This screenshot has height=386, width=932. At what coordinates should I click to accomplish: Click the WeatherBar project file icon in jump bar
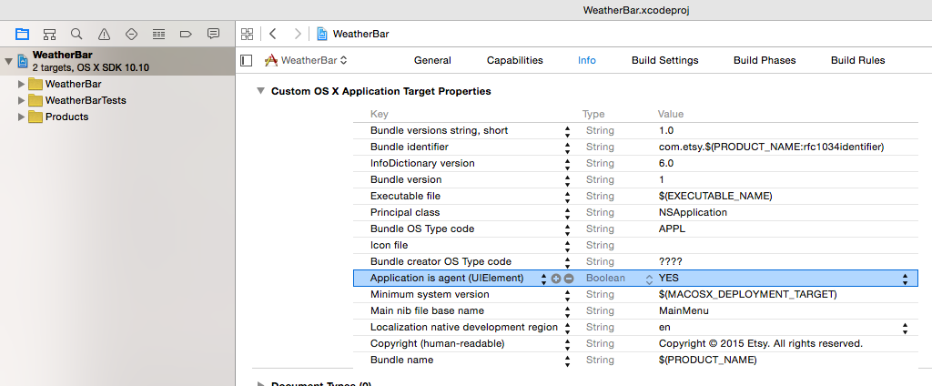[x=321, y=34]
